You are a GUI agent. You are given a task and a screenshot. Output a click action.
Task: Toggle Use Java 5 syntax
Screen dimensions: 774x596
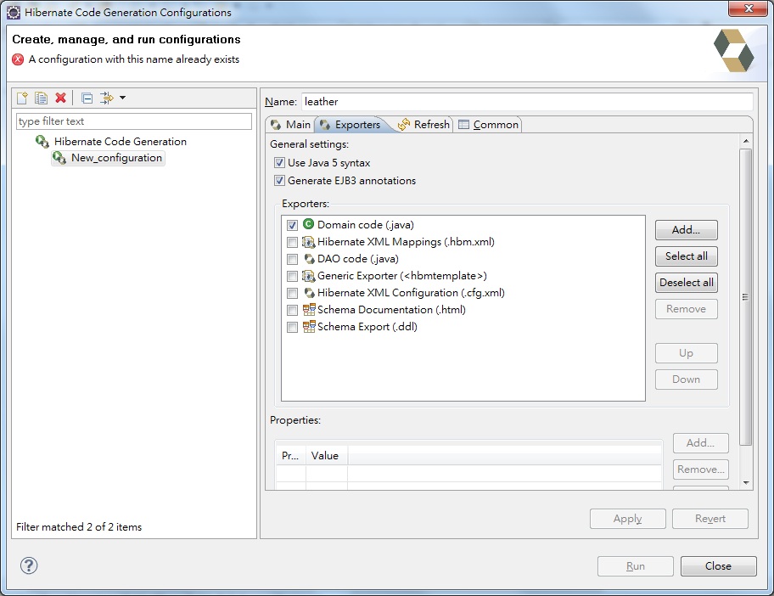pos(279,162)
